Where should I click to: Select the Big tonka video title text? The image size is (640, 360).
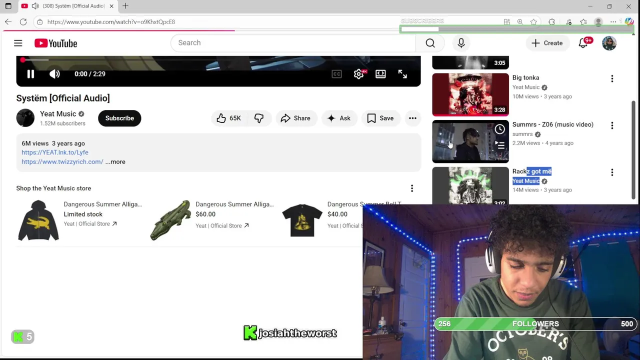pyautogui.click(x=526, y=77)
